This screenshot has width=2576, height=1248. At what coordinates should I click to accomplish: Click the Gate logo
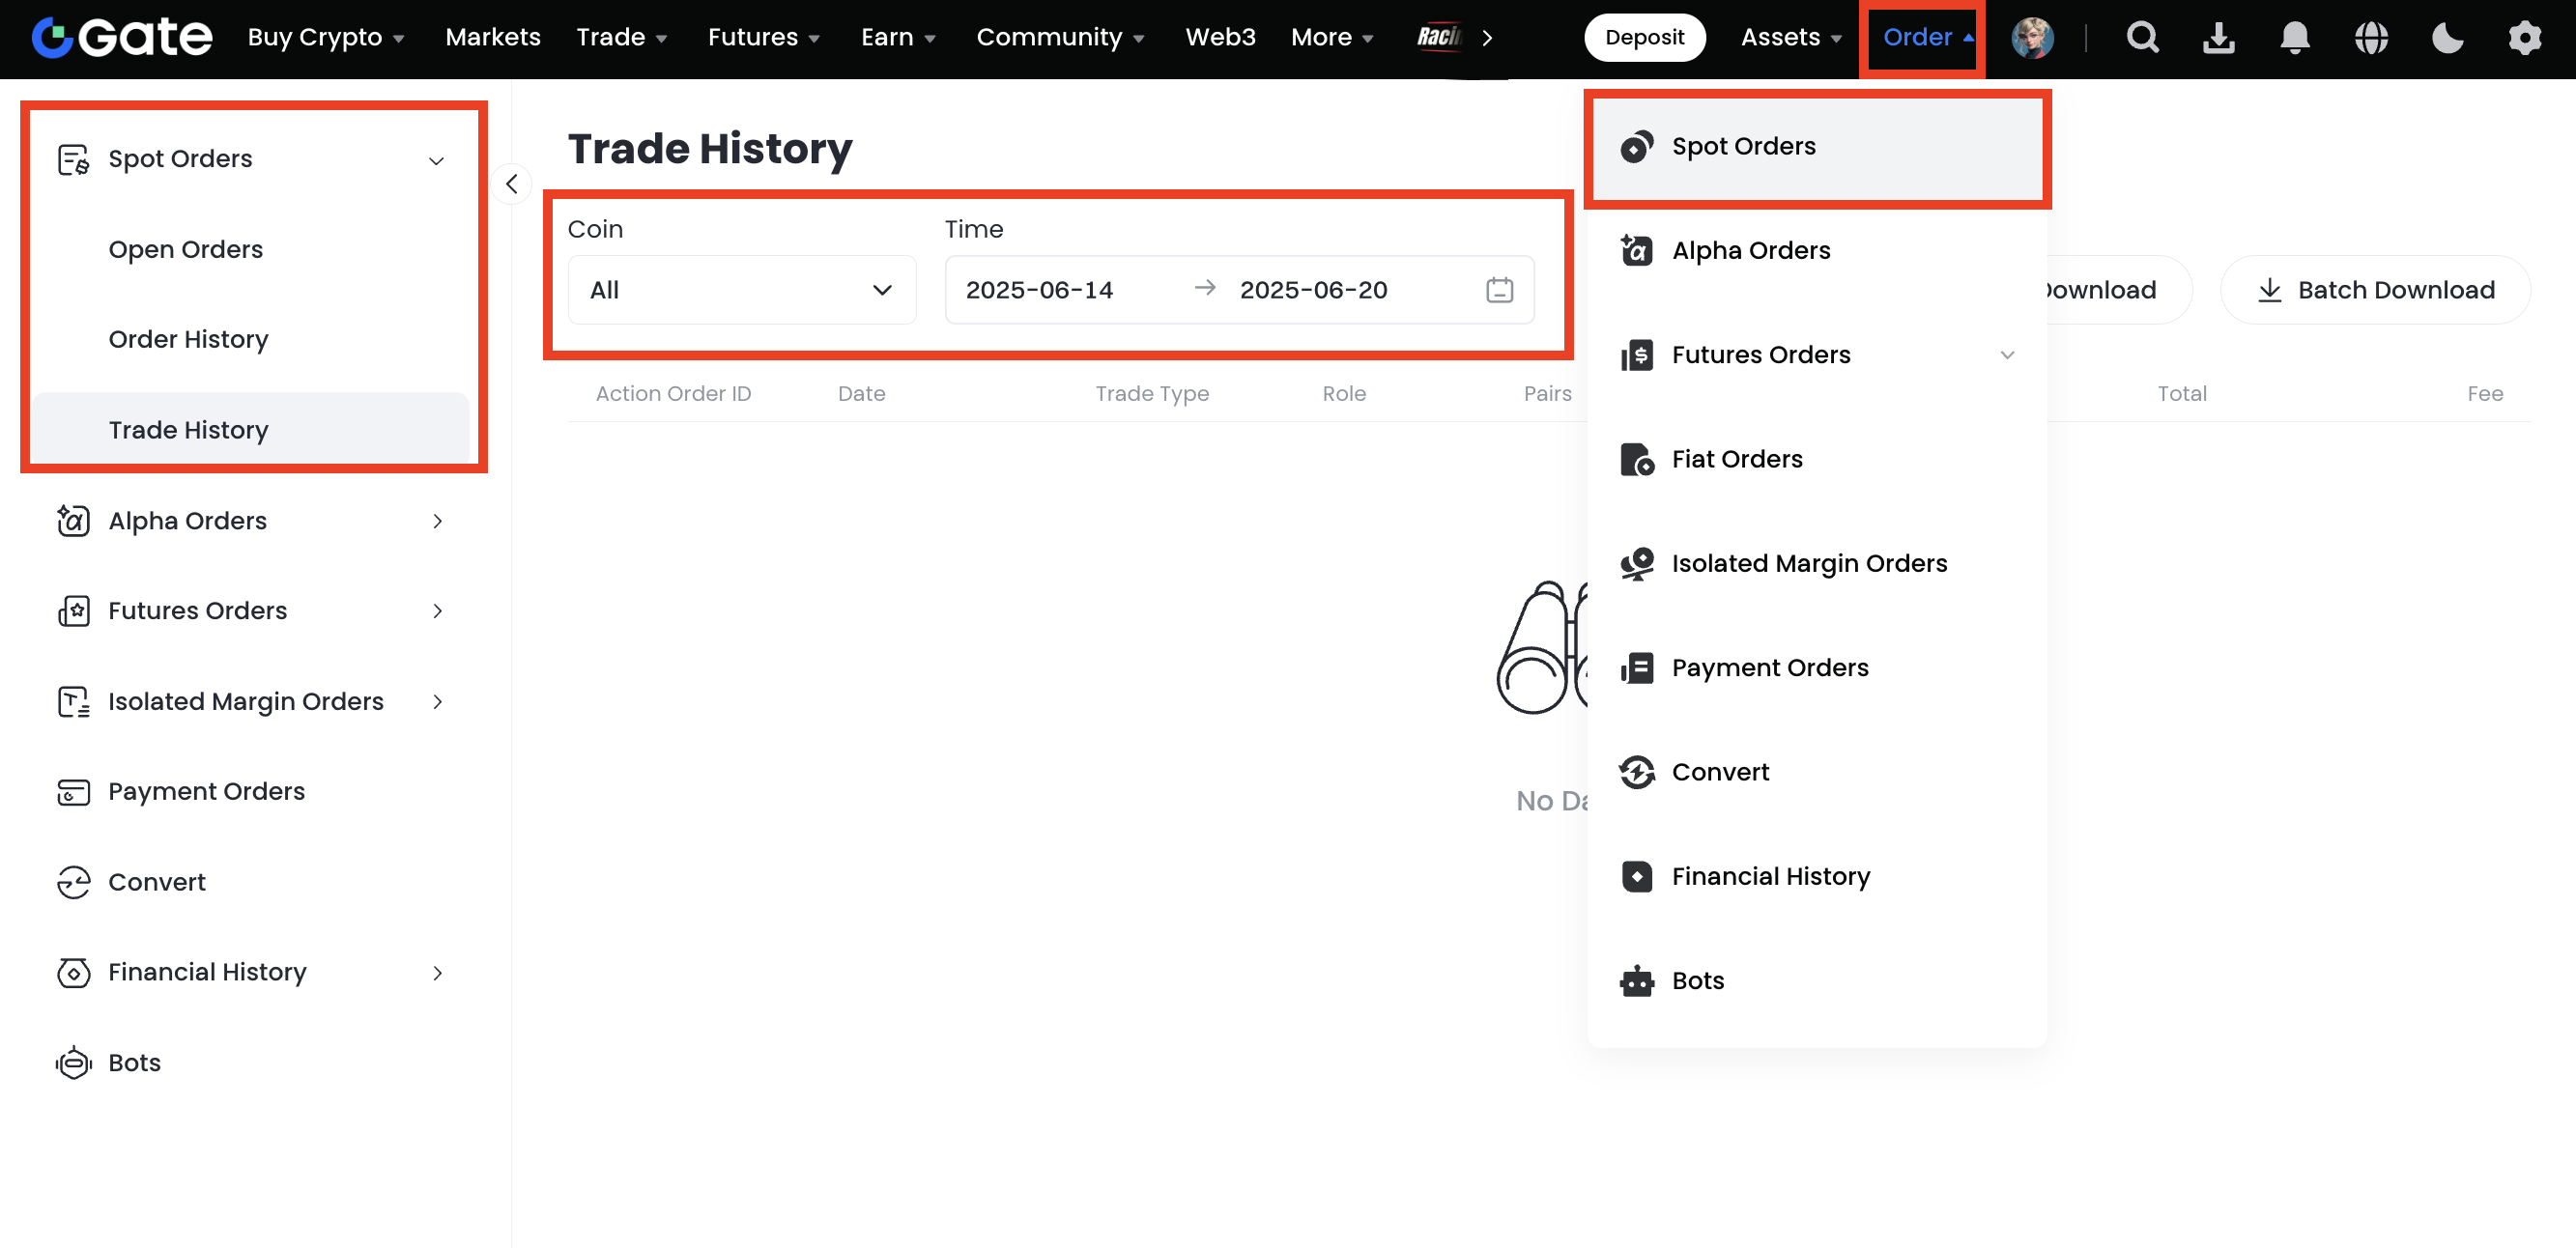tap(122, 38)
